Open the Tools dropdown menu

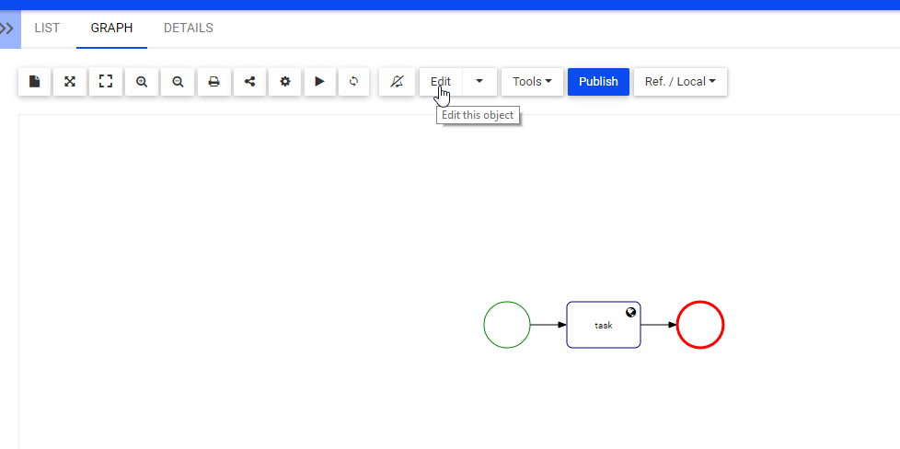coord(532,82)
